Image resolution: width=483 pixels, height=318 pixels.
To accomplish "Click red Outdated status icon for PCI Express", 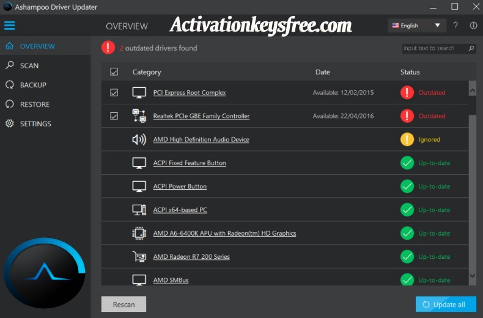I will [407, 93].
